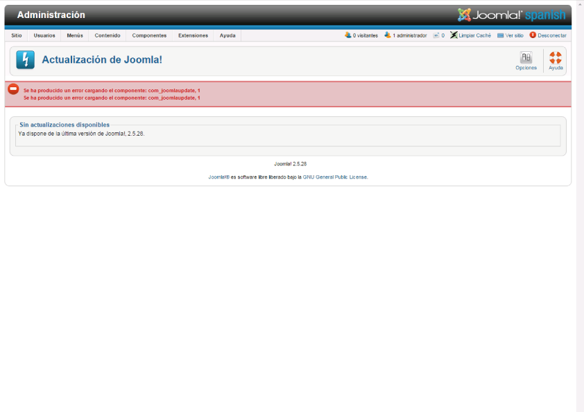The height and width of the screenshot is (412, 584).
Task: Click the 'Sin actualizaciones disponibles' legend
Action: (65, 125)
